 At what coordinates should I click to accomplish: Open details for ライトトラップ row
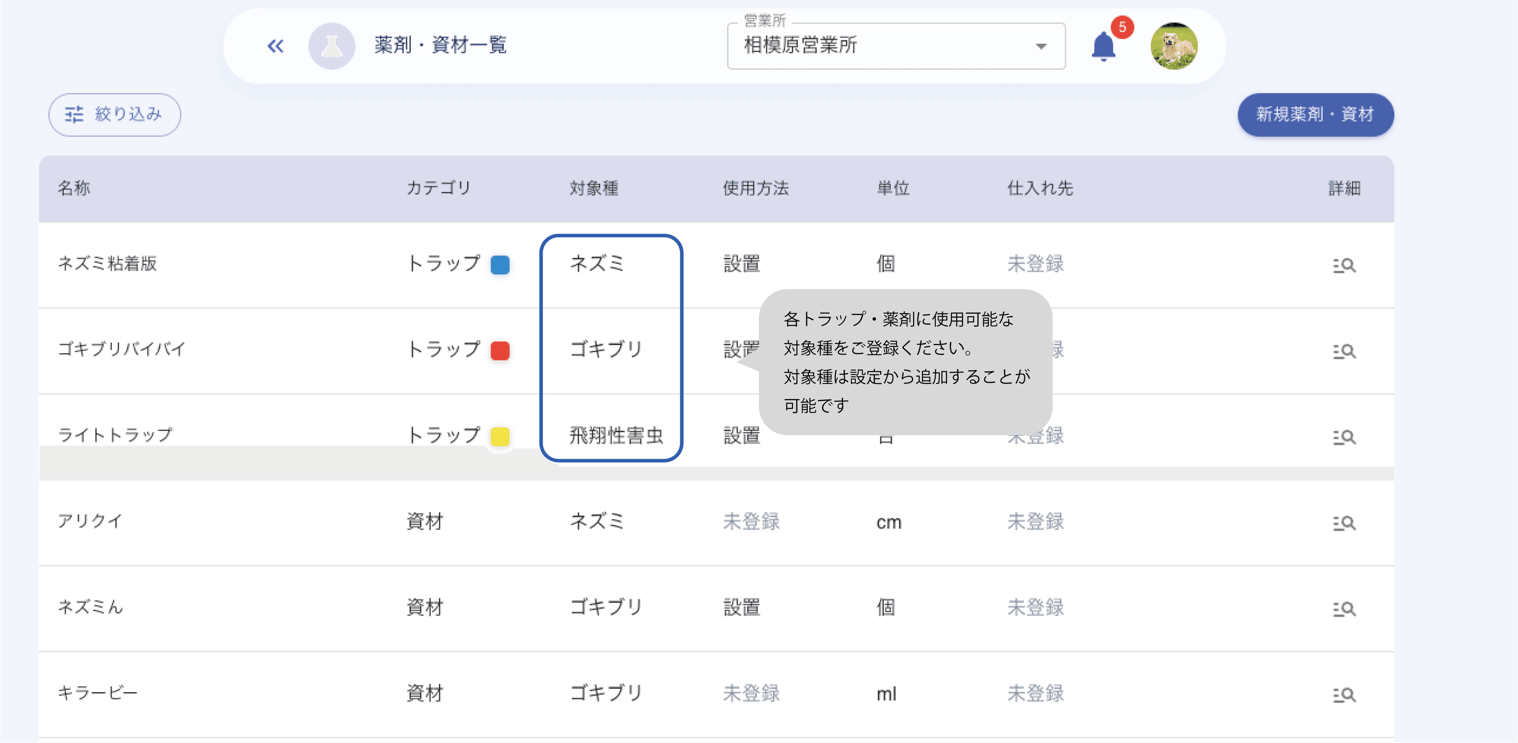point(1344,437)
